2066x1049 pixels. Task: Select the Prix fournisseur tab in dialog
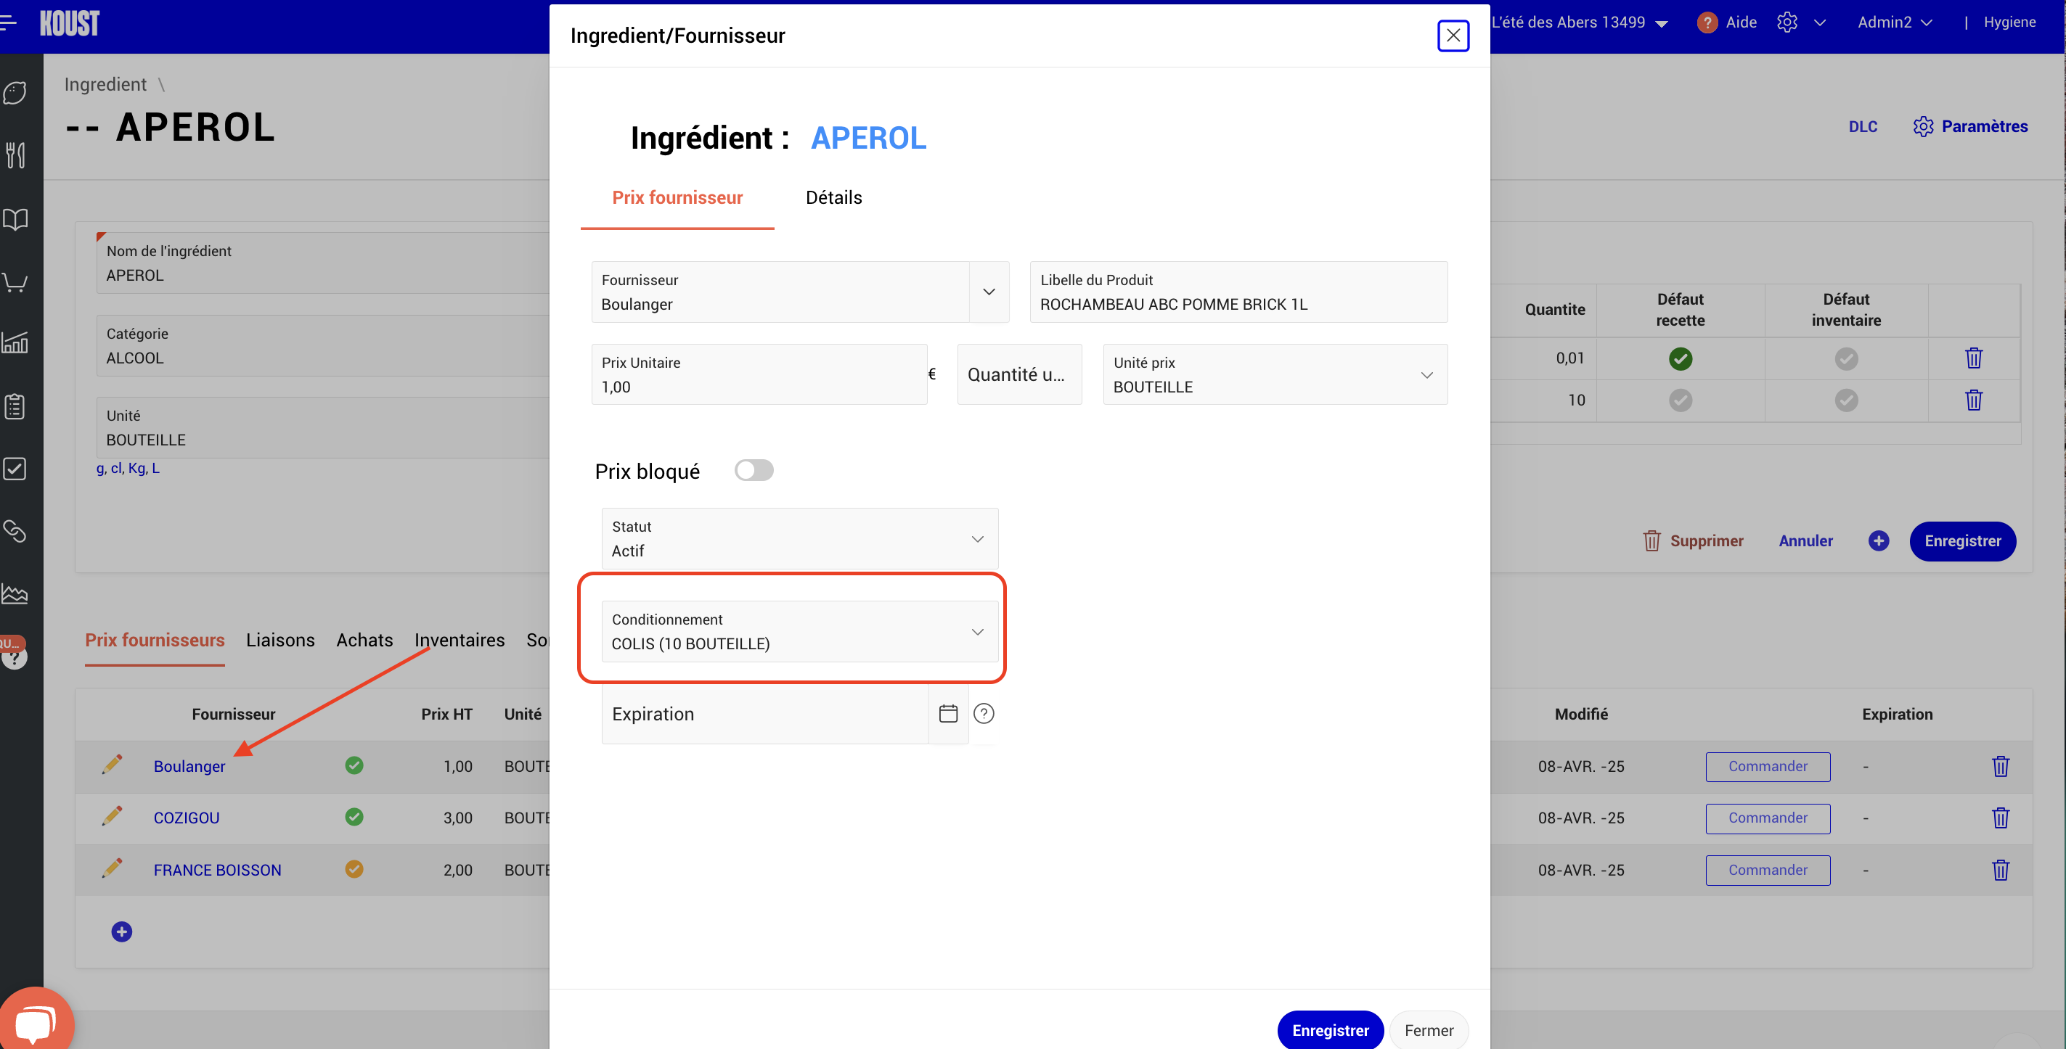[x=677, y=197]
